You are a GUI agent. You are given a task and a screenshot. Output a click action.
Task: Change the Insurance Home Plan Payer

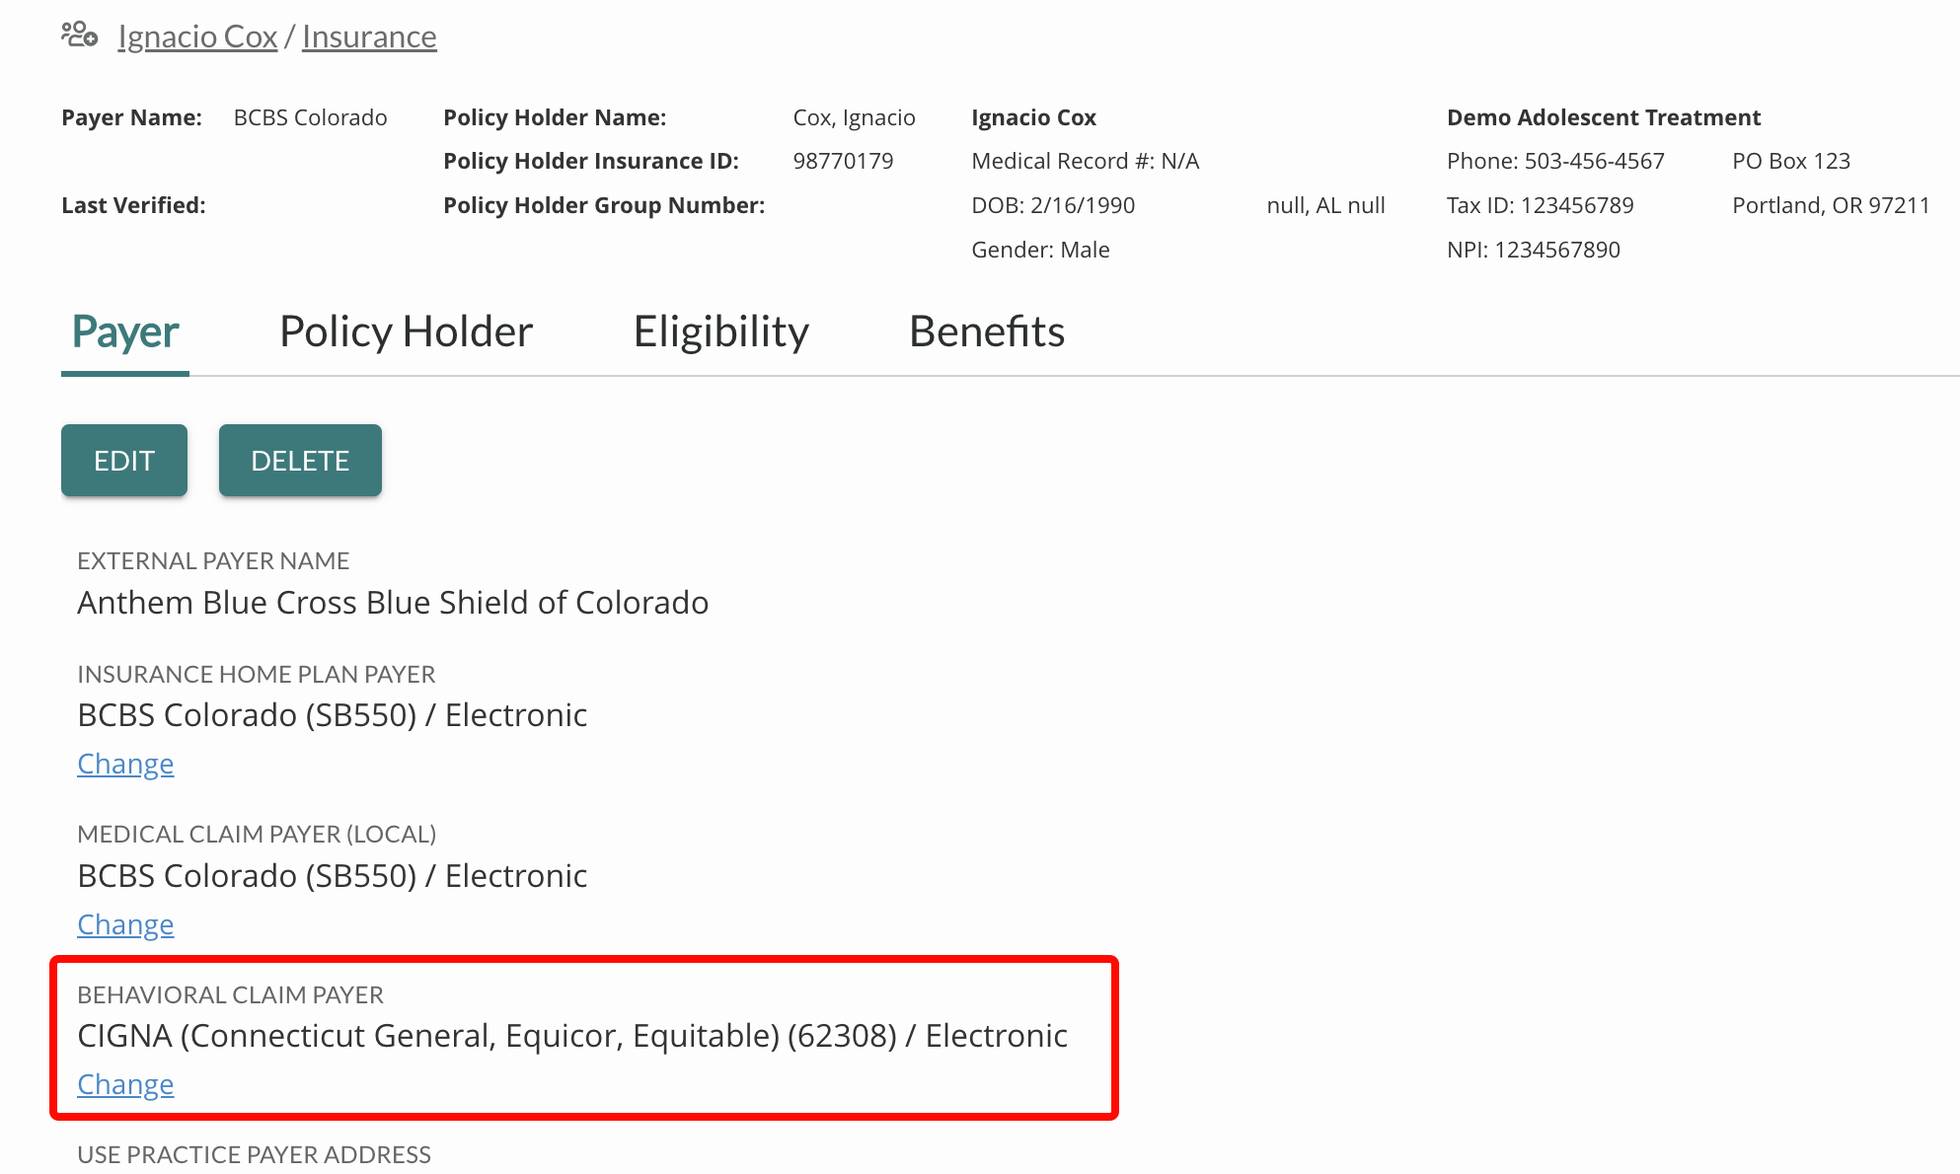[125, 765]
